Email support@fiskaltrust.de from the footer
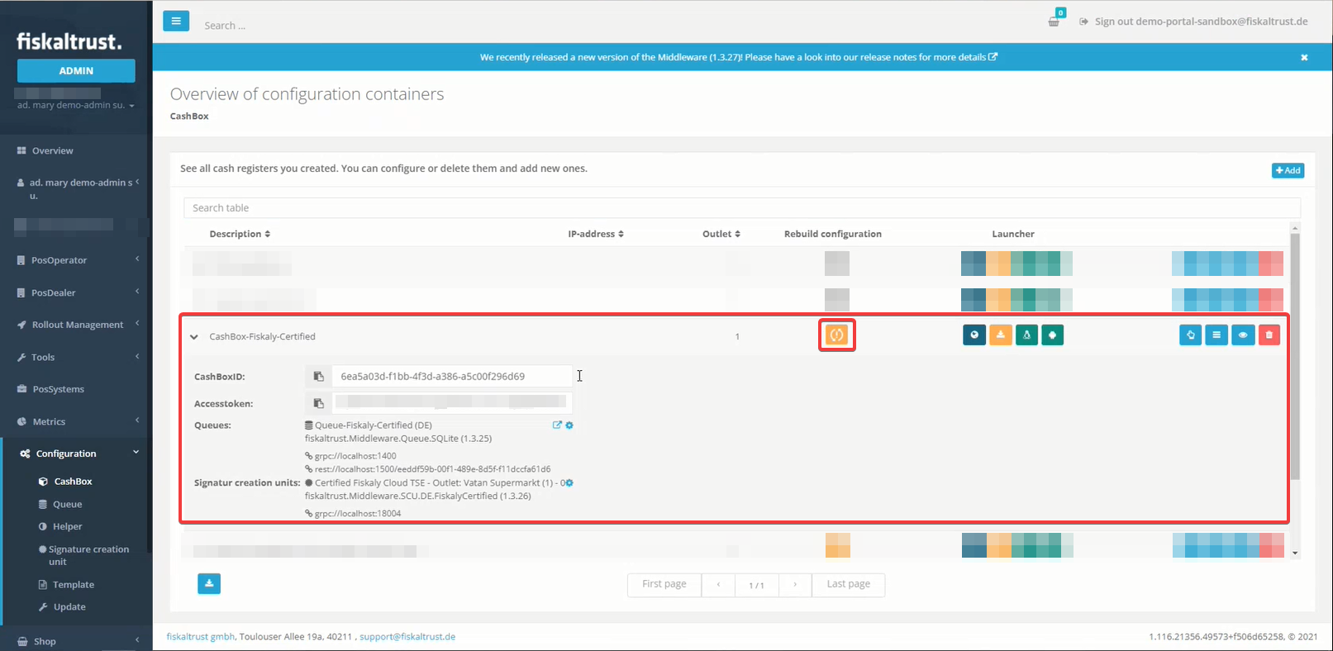The image size is (1333, 651). pos(407,637)
